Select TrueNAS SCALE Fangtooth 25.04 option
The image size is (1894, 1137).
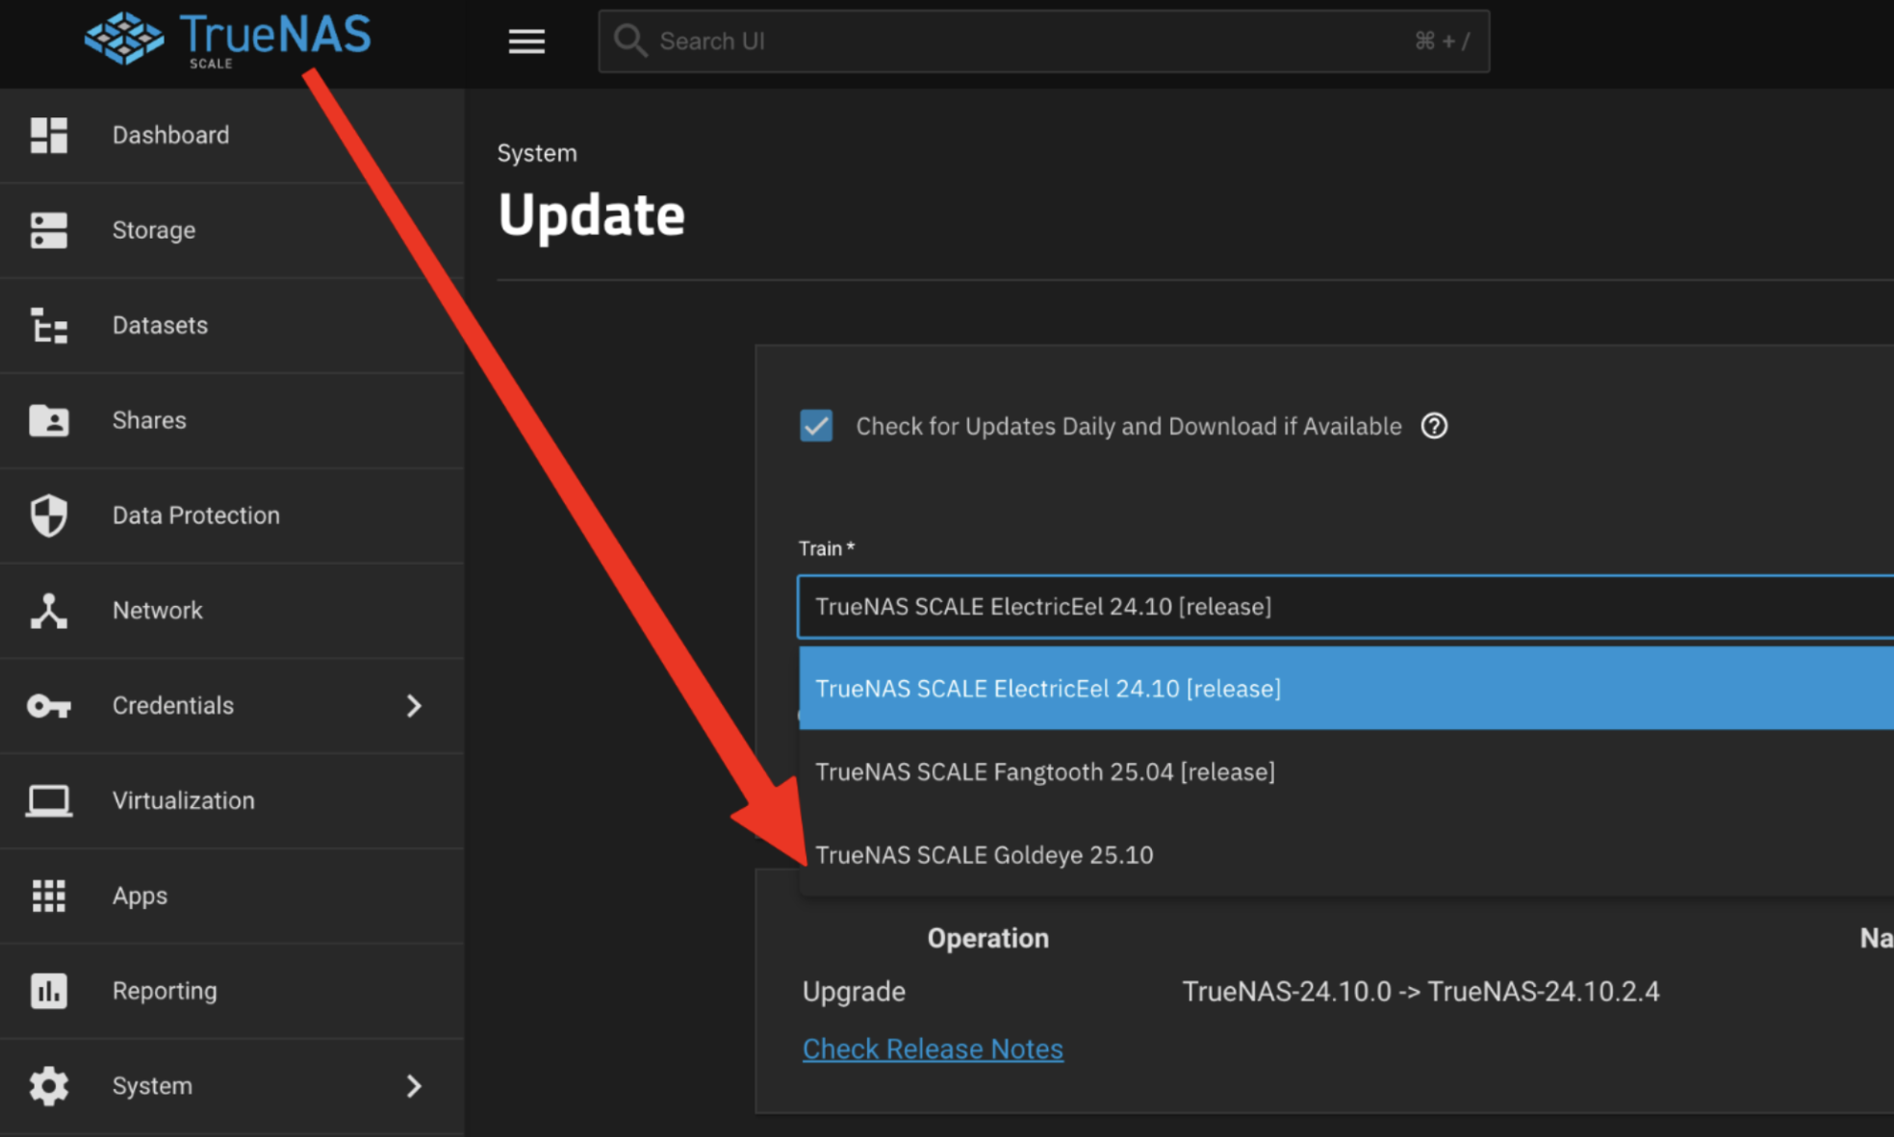(x=1044, y=772)
